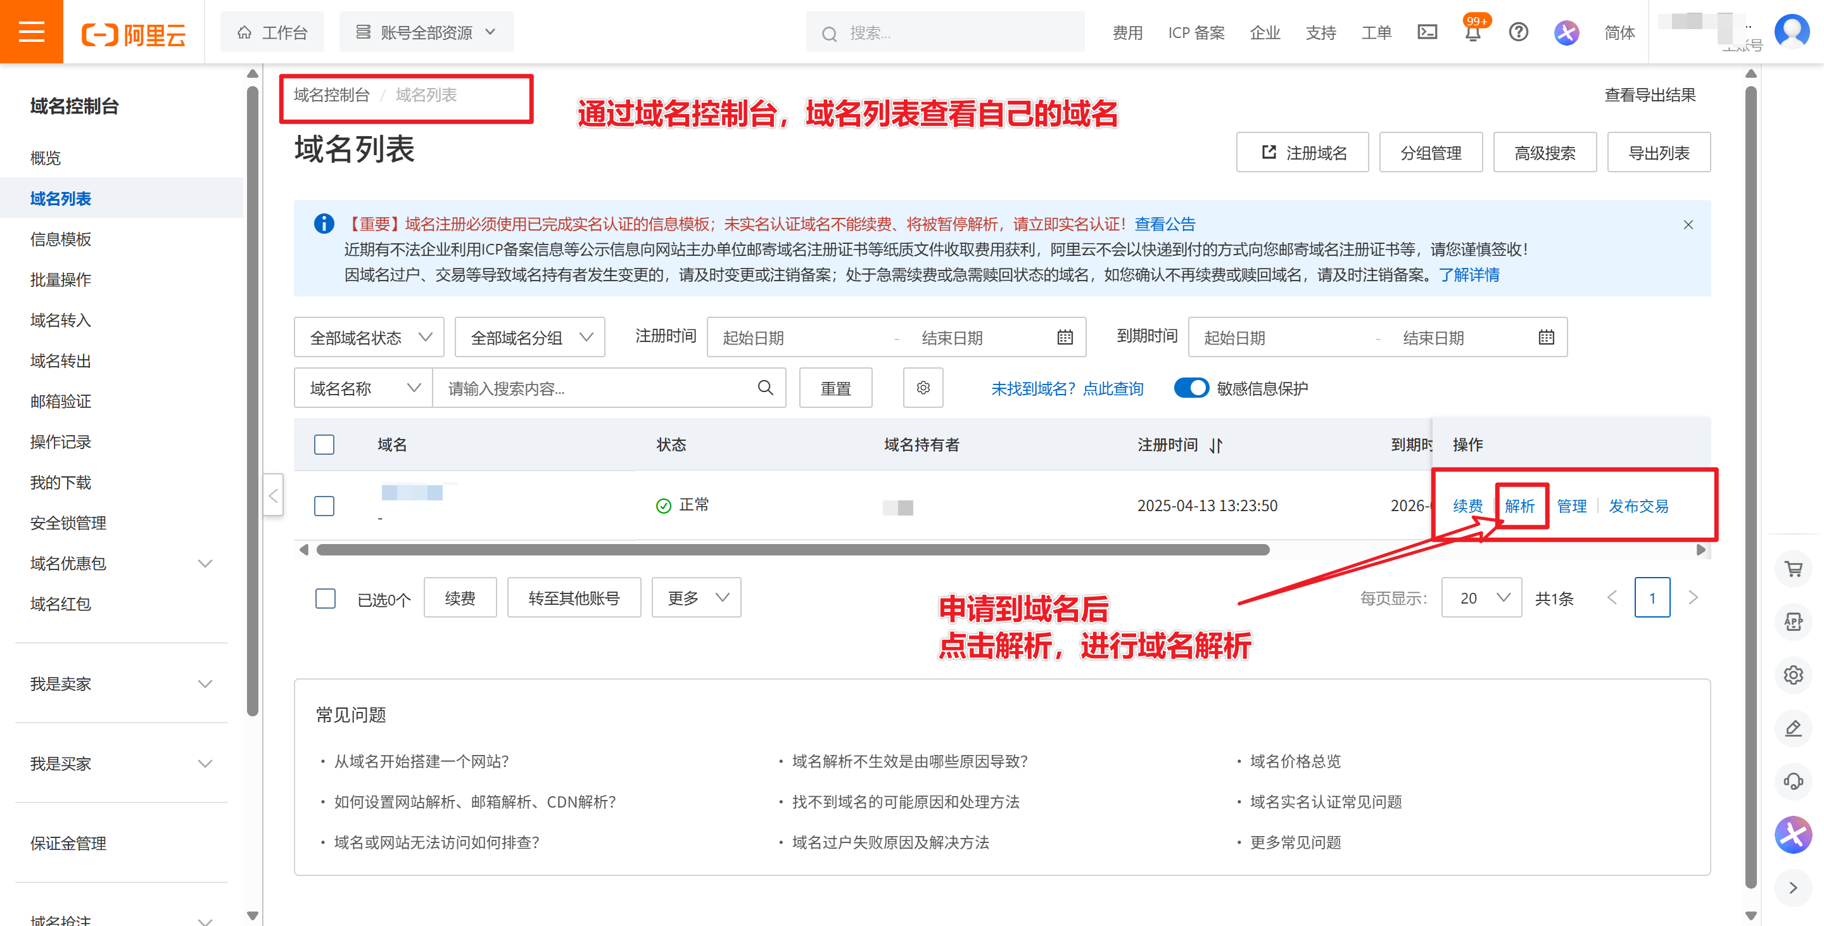Click the search magnifier icon in domain search

(766, 388)
